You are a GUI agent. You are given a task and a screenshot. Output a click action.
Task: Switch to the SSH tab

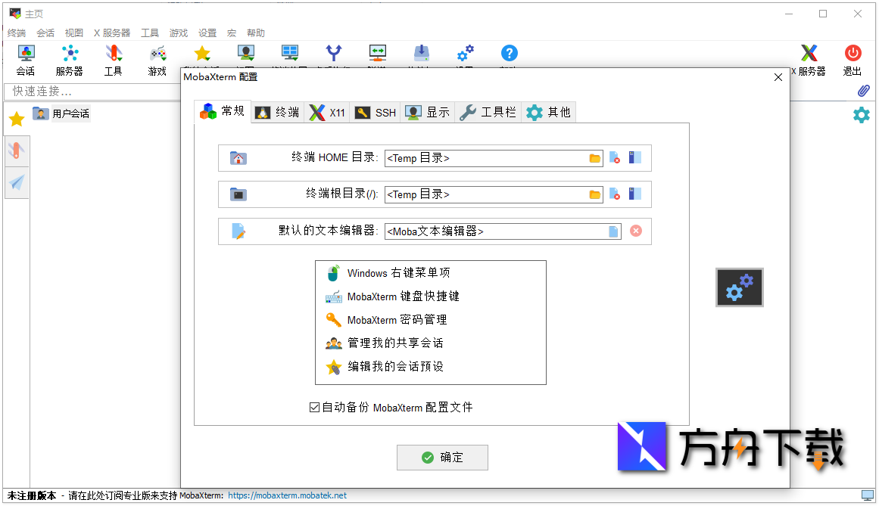(375, 111)
